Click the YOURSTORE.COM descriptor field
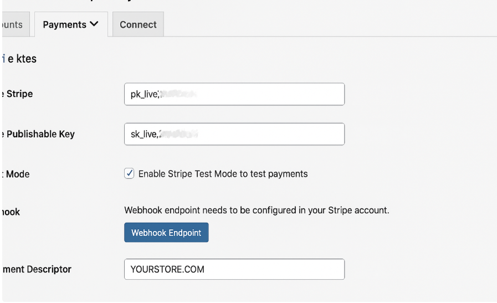 pos(234,269)
